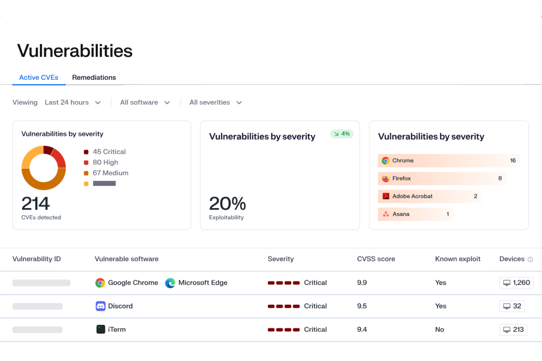Switch to the Remediations tab

(x=94, y=78)
